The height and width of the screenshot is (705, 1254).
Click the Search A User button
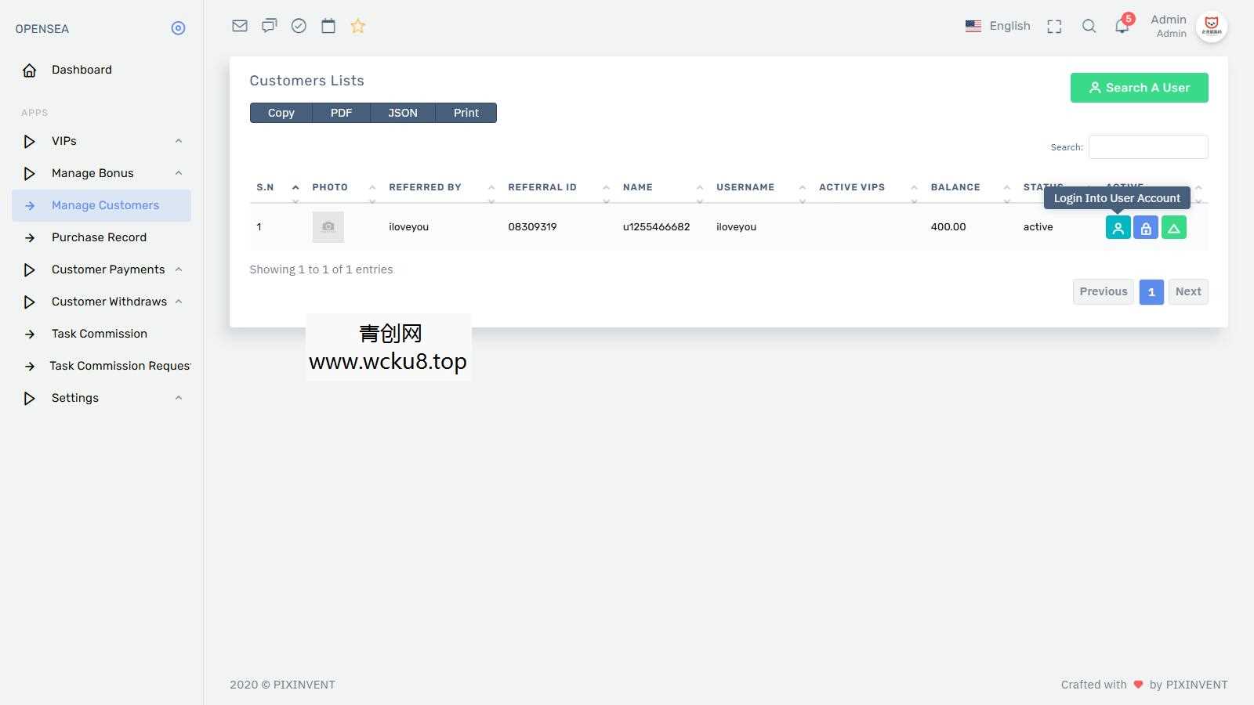(x=1139, y=88)
